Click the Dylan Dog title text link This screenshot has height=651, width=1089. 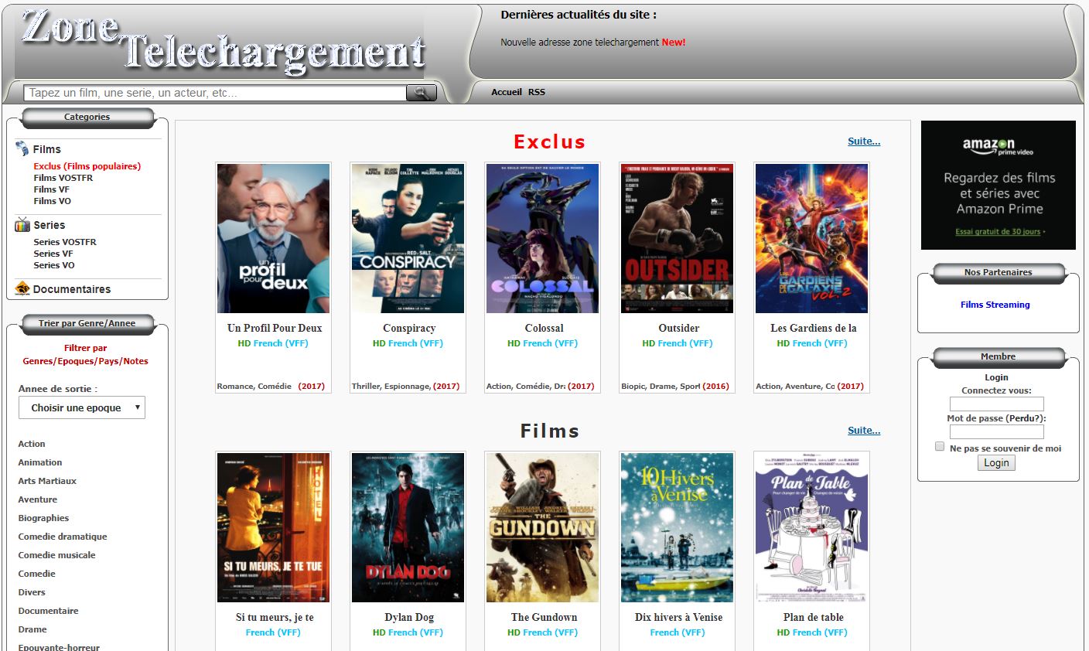409,617
